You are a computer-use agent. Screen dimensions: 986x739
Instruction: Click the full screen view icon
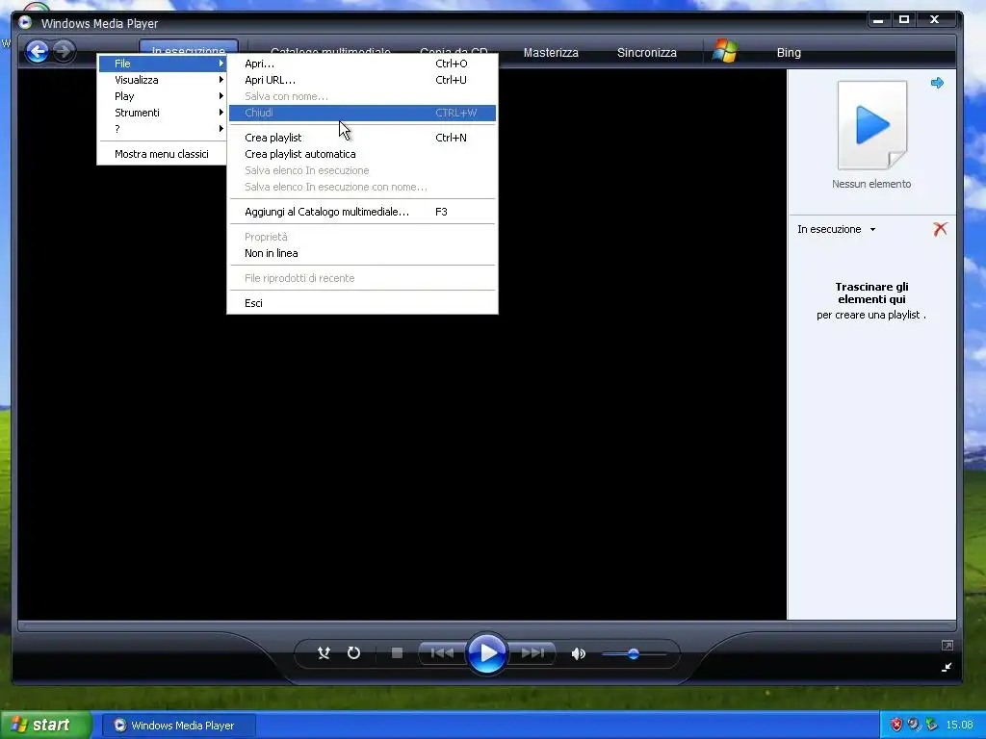[x=947, y=646]
